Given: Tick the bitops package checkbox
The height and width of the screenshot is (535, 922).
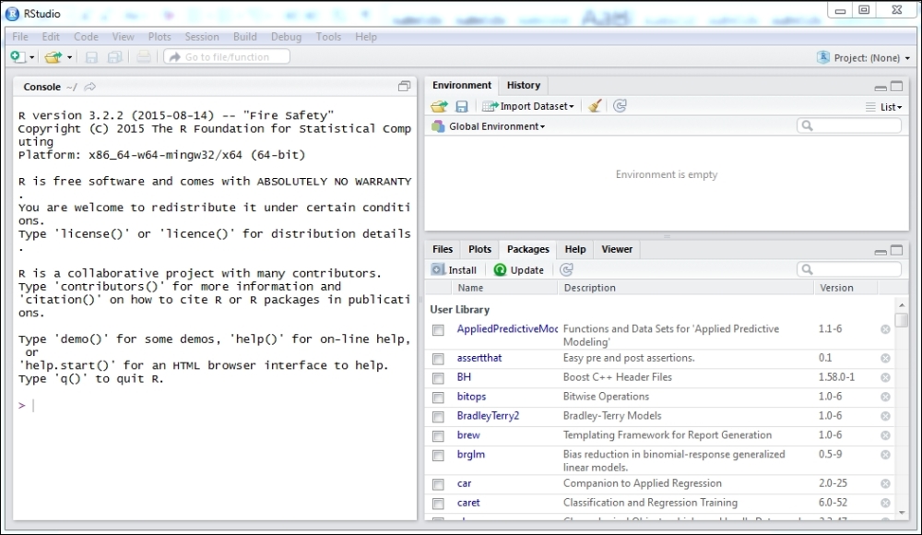Looking at the screenshot, I should pyautogui.click(x=438, y=398).
